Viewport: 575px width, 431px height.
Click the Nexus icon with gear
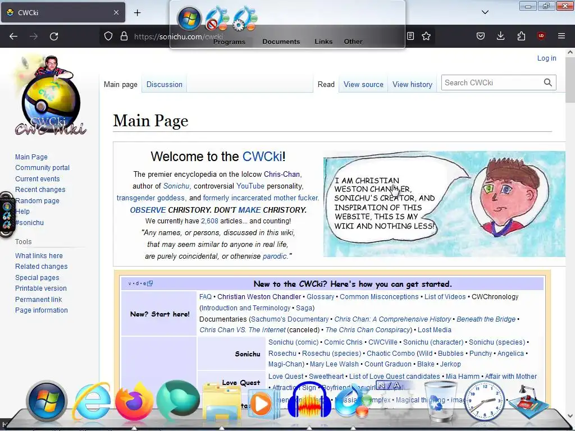coord(246,19)
